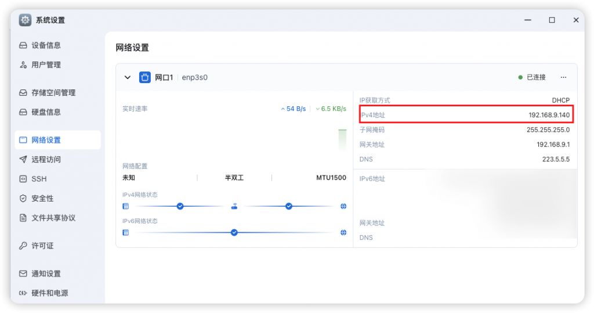
Task: Click the blue 网口1 ethernet port icon
Action: click(145, 77)
